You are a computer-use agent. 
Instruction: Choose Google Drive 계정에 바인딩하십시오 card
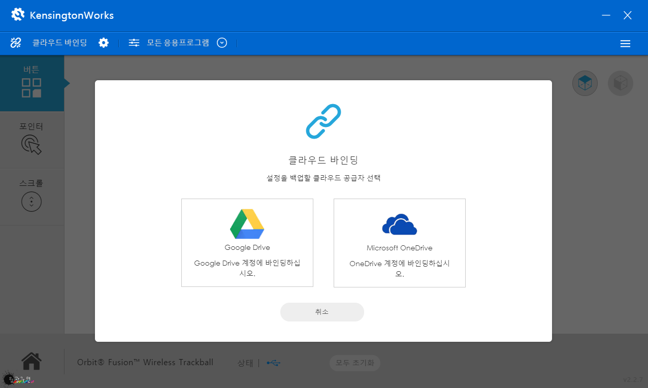247,243
